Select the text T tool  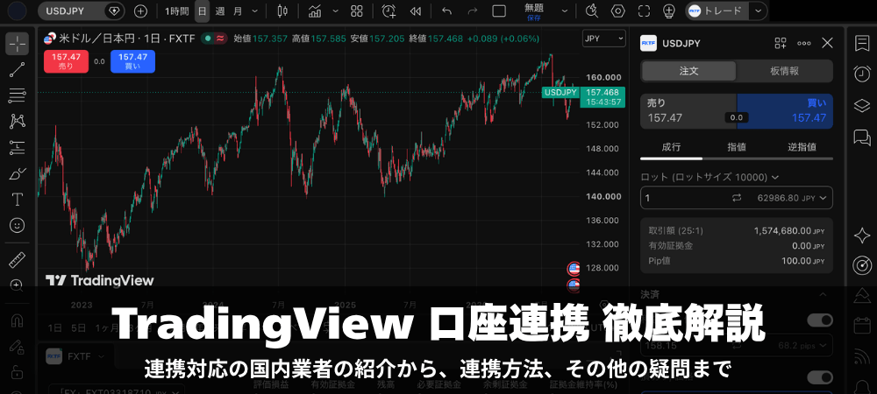pos(18,200)
